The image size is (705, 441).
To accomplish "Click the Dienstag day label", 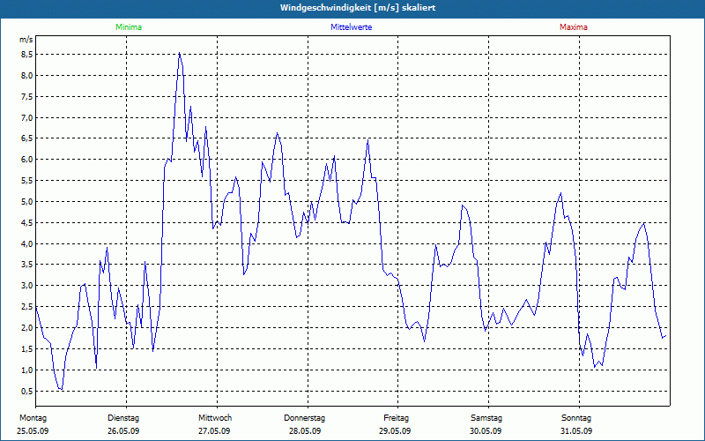I will 123,418.
